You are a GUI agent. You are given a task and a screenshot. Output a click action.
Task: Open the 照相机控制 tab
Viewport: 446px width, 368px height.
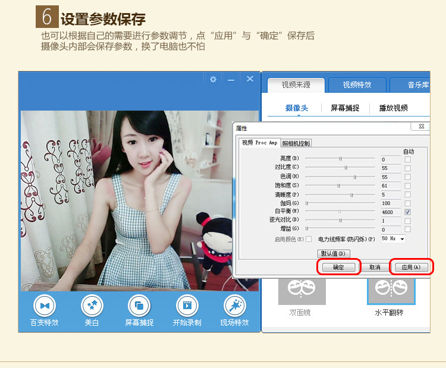point(296,143)
